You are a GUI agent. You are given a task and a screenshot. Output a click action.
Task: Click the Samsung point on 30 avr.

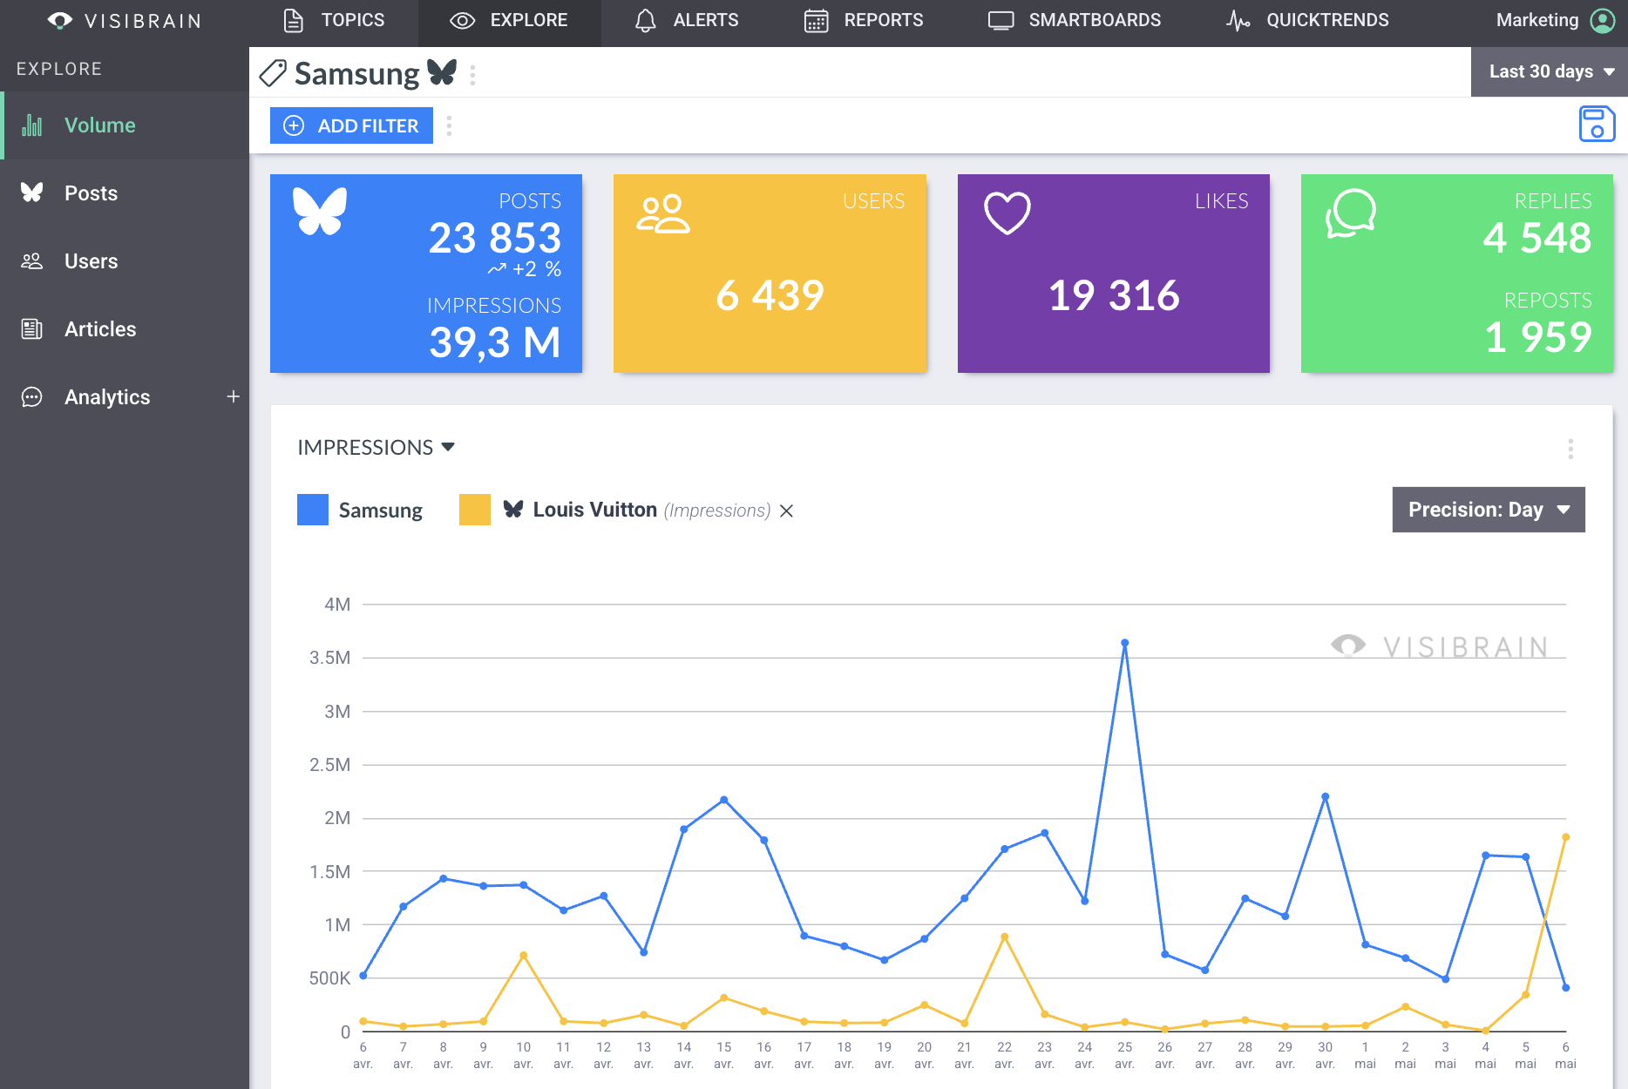click(1326, 796)
